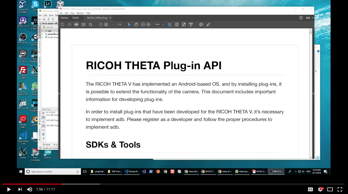
Task: Expand the app folder in Android Studio
Action: click(x=42, y=31)
